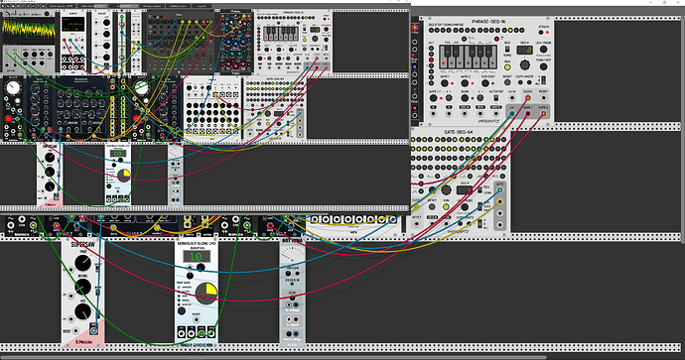
Task: Select the first time base radio option
Action: [180, 288]
